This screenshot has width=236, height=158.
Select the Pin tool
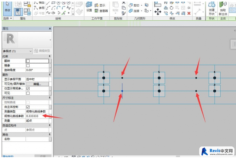(x=188, y=8)
